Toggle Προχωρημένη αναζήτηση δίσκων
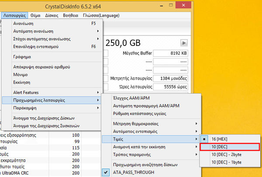Screen dimensions: 262x177 [x=151, y=165]
